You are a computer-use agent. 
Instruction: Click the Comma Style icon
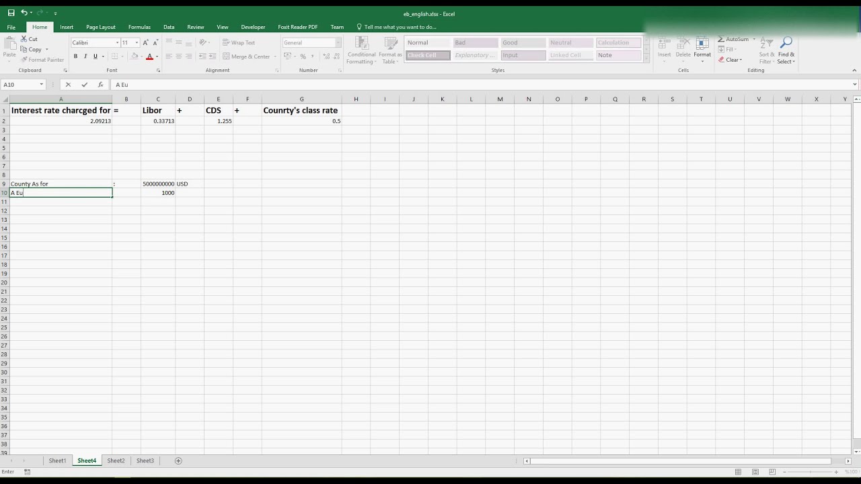coord(313,56)
